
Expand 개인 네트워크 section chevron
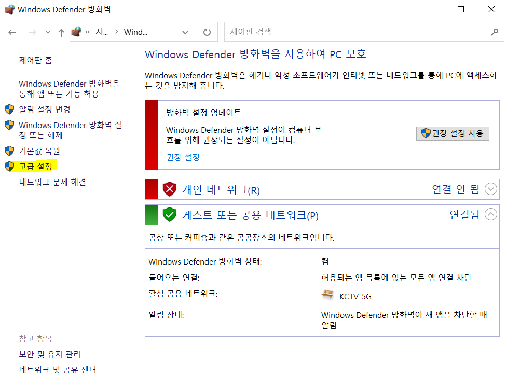pyautogui.click(x=490, y=189)
